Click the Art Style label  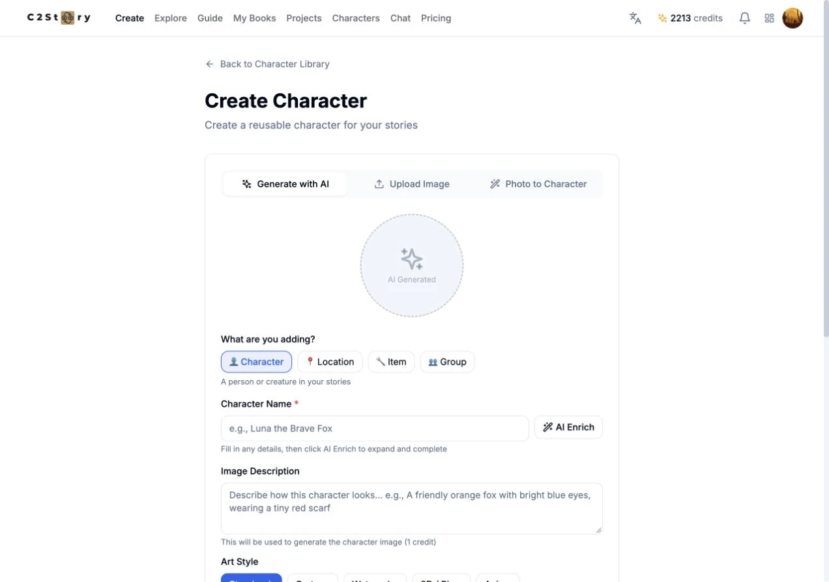(x=239, y=562)
